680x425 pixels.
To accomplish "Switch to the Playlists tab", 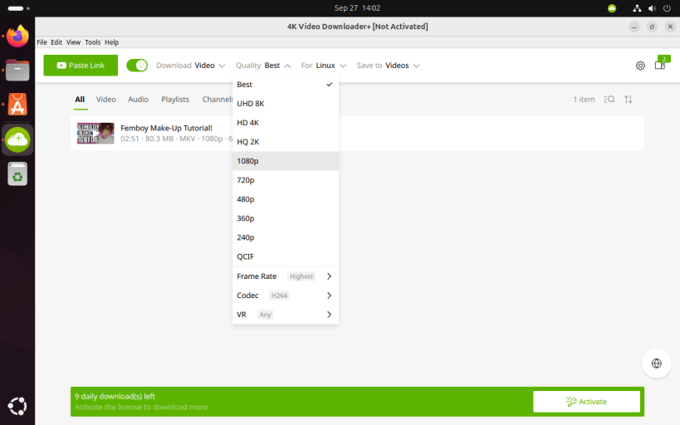I will click(175, 100).
